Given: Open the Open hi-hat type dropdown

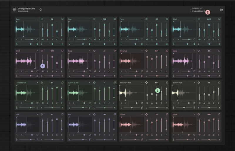Looking at the screenshot, I should coord(194,83).
